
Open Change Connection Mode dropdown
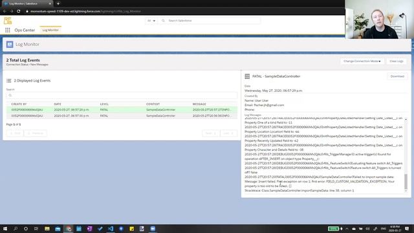[362, 61]
